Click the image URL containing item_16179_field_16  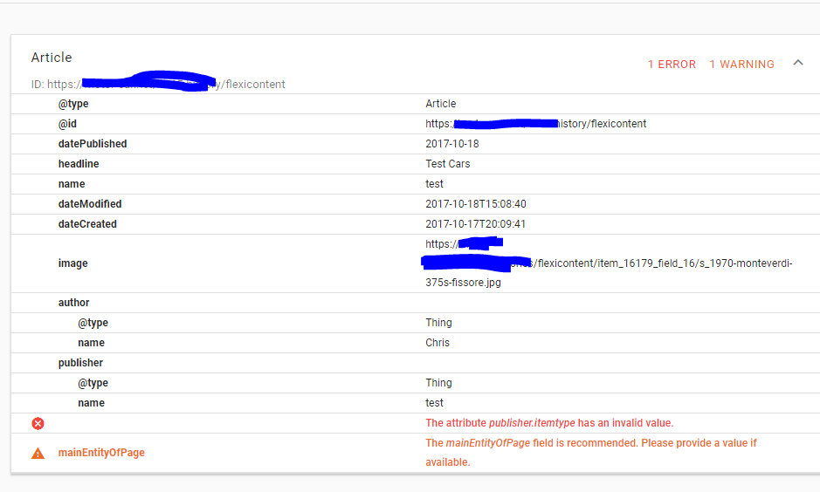[x=609, y=263]
